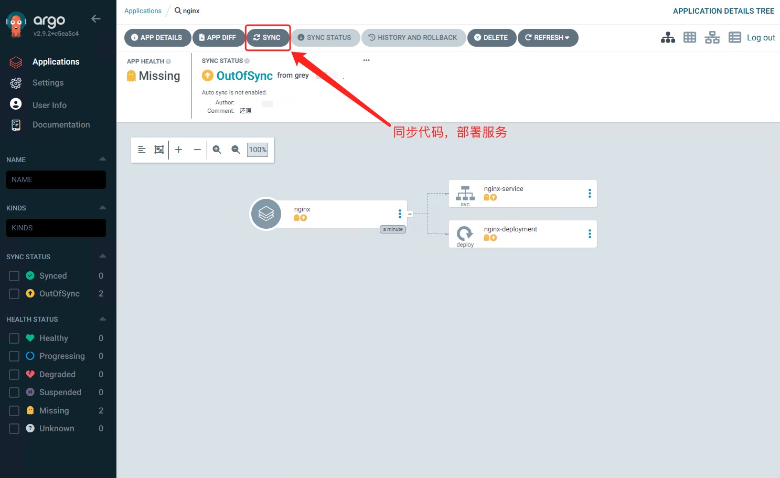Click the zoom in magnifier icon
Screen dimensions: 780x478
coord(217,150)
